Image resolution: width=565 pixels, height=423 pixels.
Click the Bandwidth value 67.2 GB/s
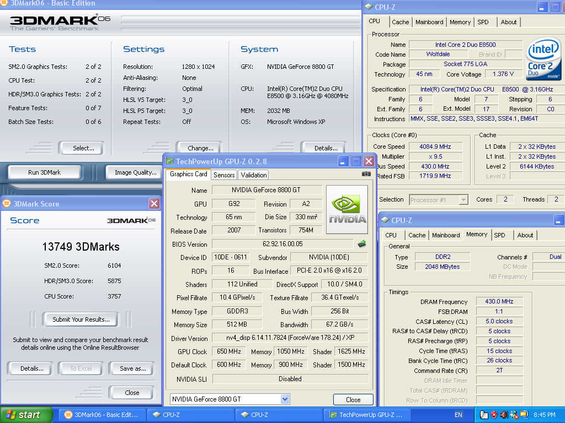339,324
